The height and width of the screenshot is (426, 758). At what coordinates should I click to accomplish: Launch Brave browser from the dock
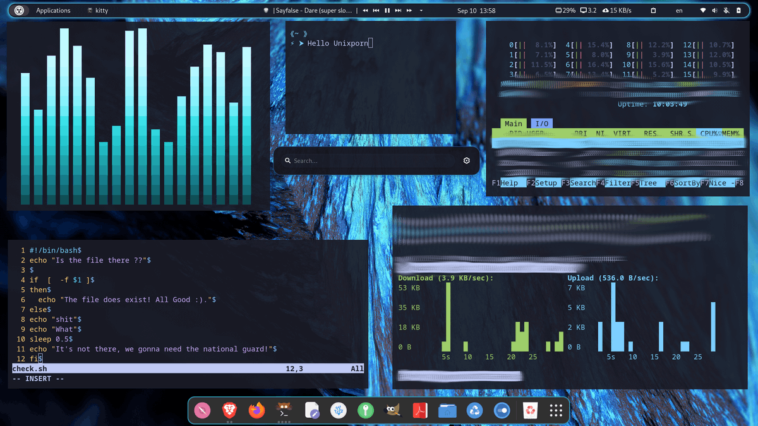[229, 411]
